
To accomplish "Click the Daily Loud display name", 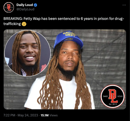I will tap(25, 5).
